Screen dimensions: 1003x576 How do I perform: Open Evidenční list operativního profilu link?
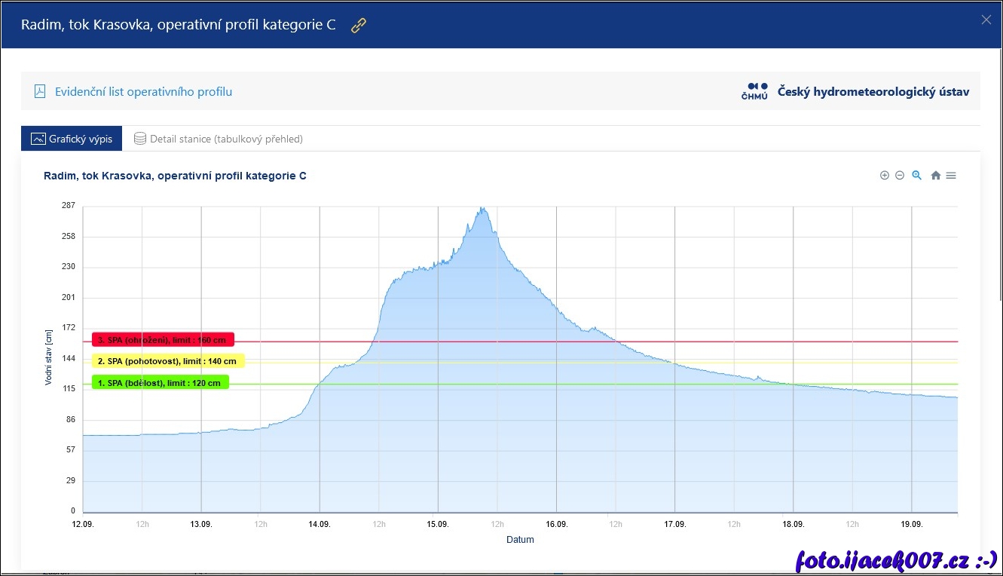143,92
